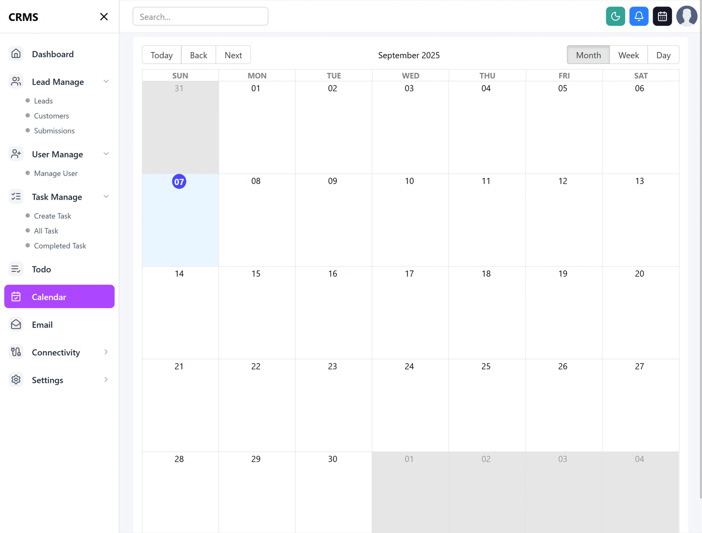
Task: Go to the next month
Action: [x=233, y=54]
